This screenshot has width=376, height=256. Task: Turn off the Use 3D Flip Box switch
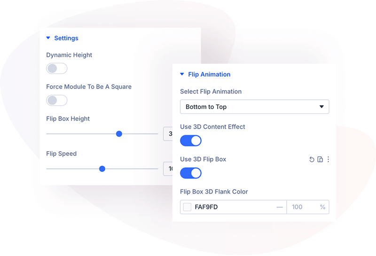pos(191,173)
